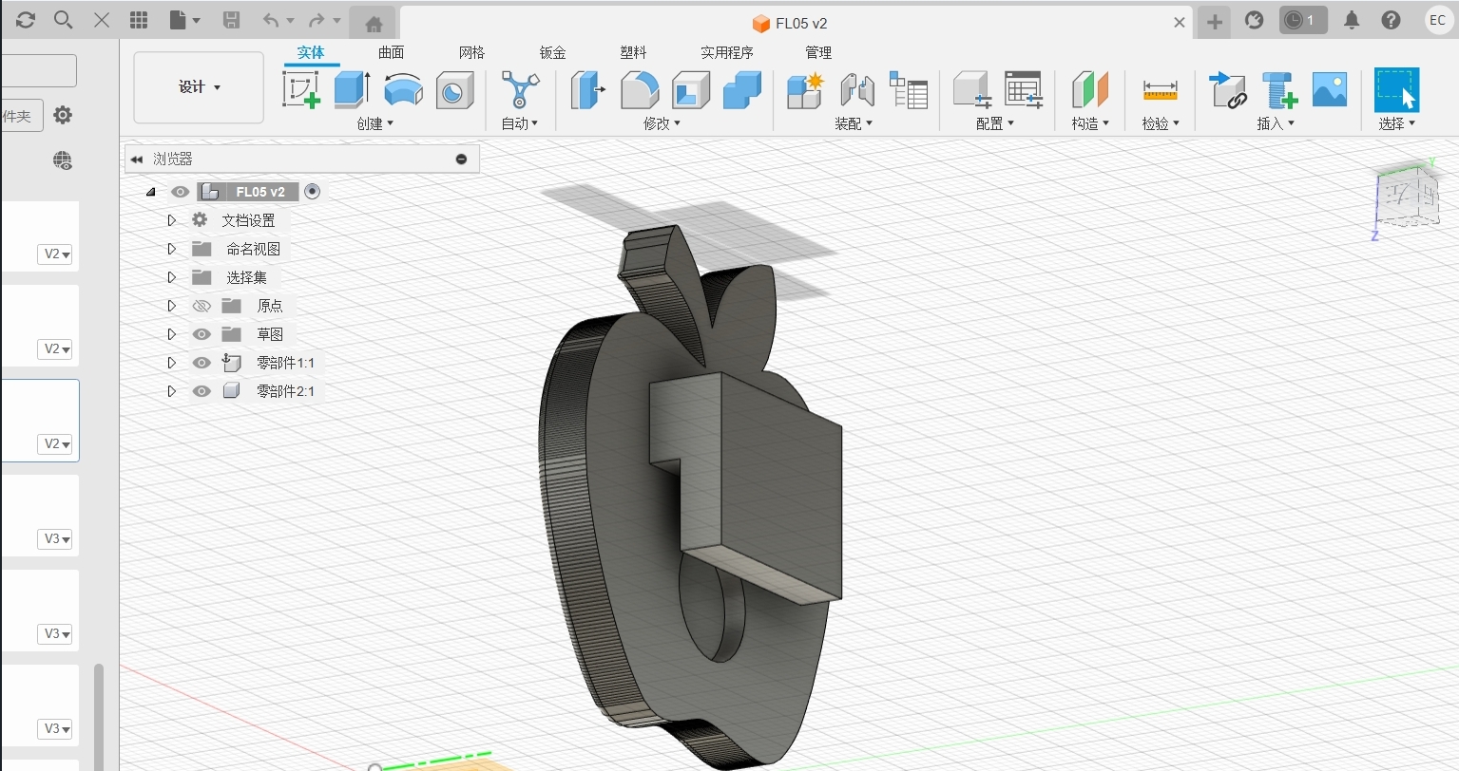
Task: Open the Change Parameters table icon
Action: click(1024, 90)
